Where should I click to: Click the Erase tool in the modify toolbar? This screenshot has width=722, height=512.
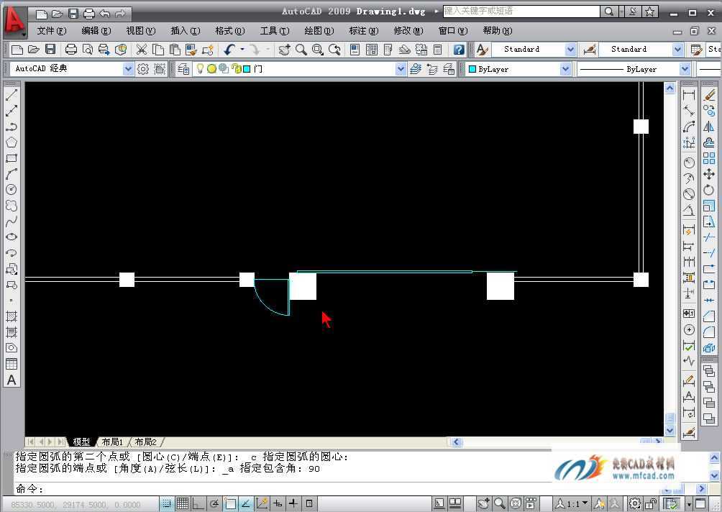coord(709,95)
